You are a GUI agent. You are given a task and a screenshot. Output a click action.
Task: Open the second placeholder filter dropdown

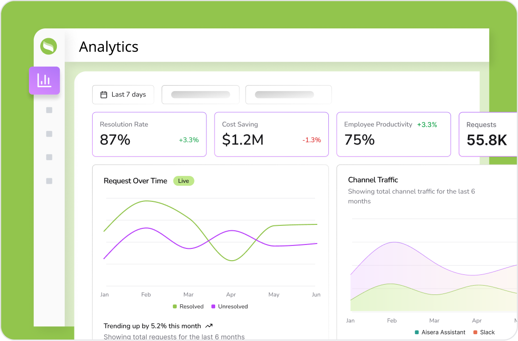tap(288, 95)
